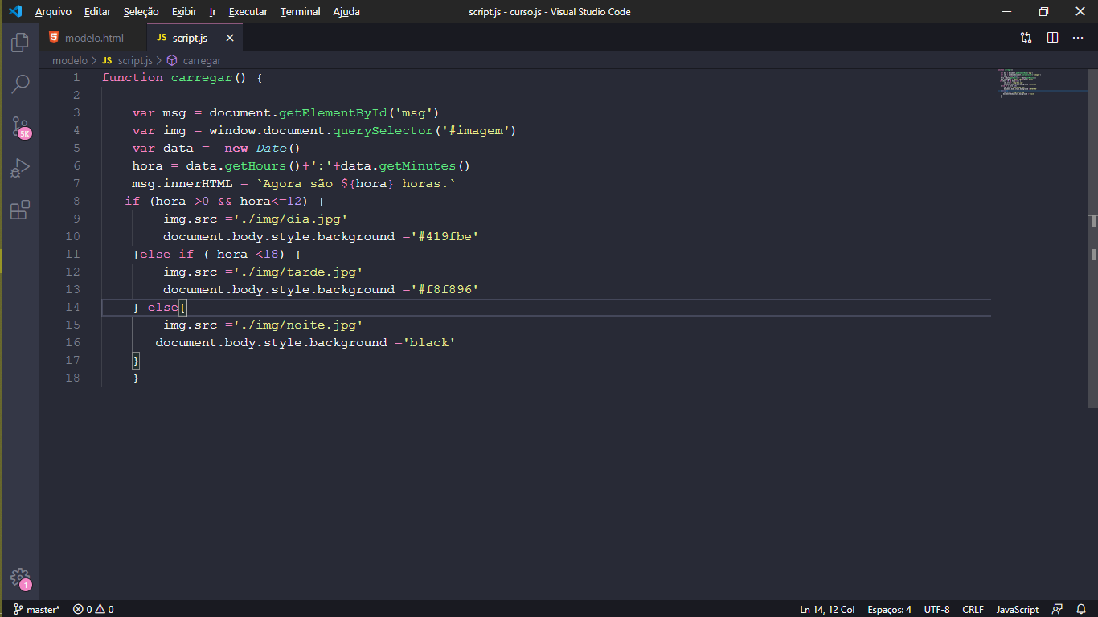Open the Ajuda menu
1098x617 pixels.
[346, 12]
